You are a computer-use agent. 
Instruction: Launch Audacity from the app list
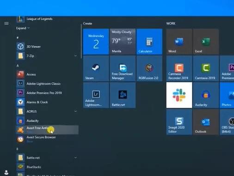point(47,120)
